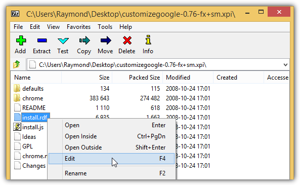The width and height of the screenshot is (300, 185).
Task: Click the defaults size value 134
Action: click(105, 89)
